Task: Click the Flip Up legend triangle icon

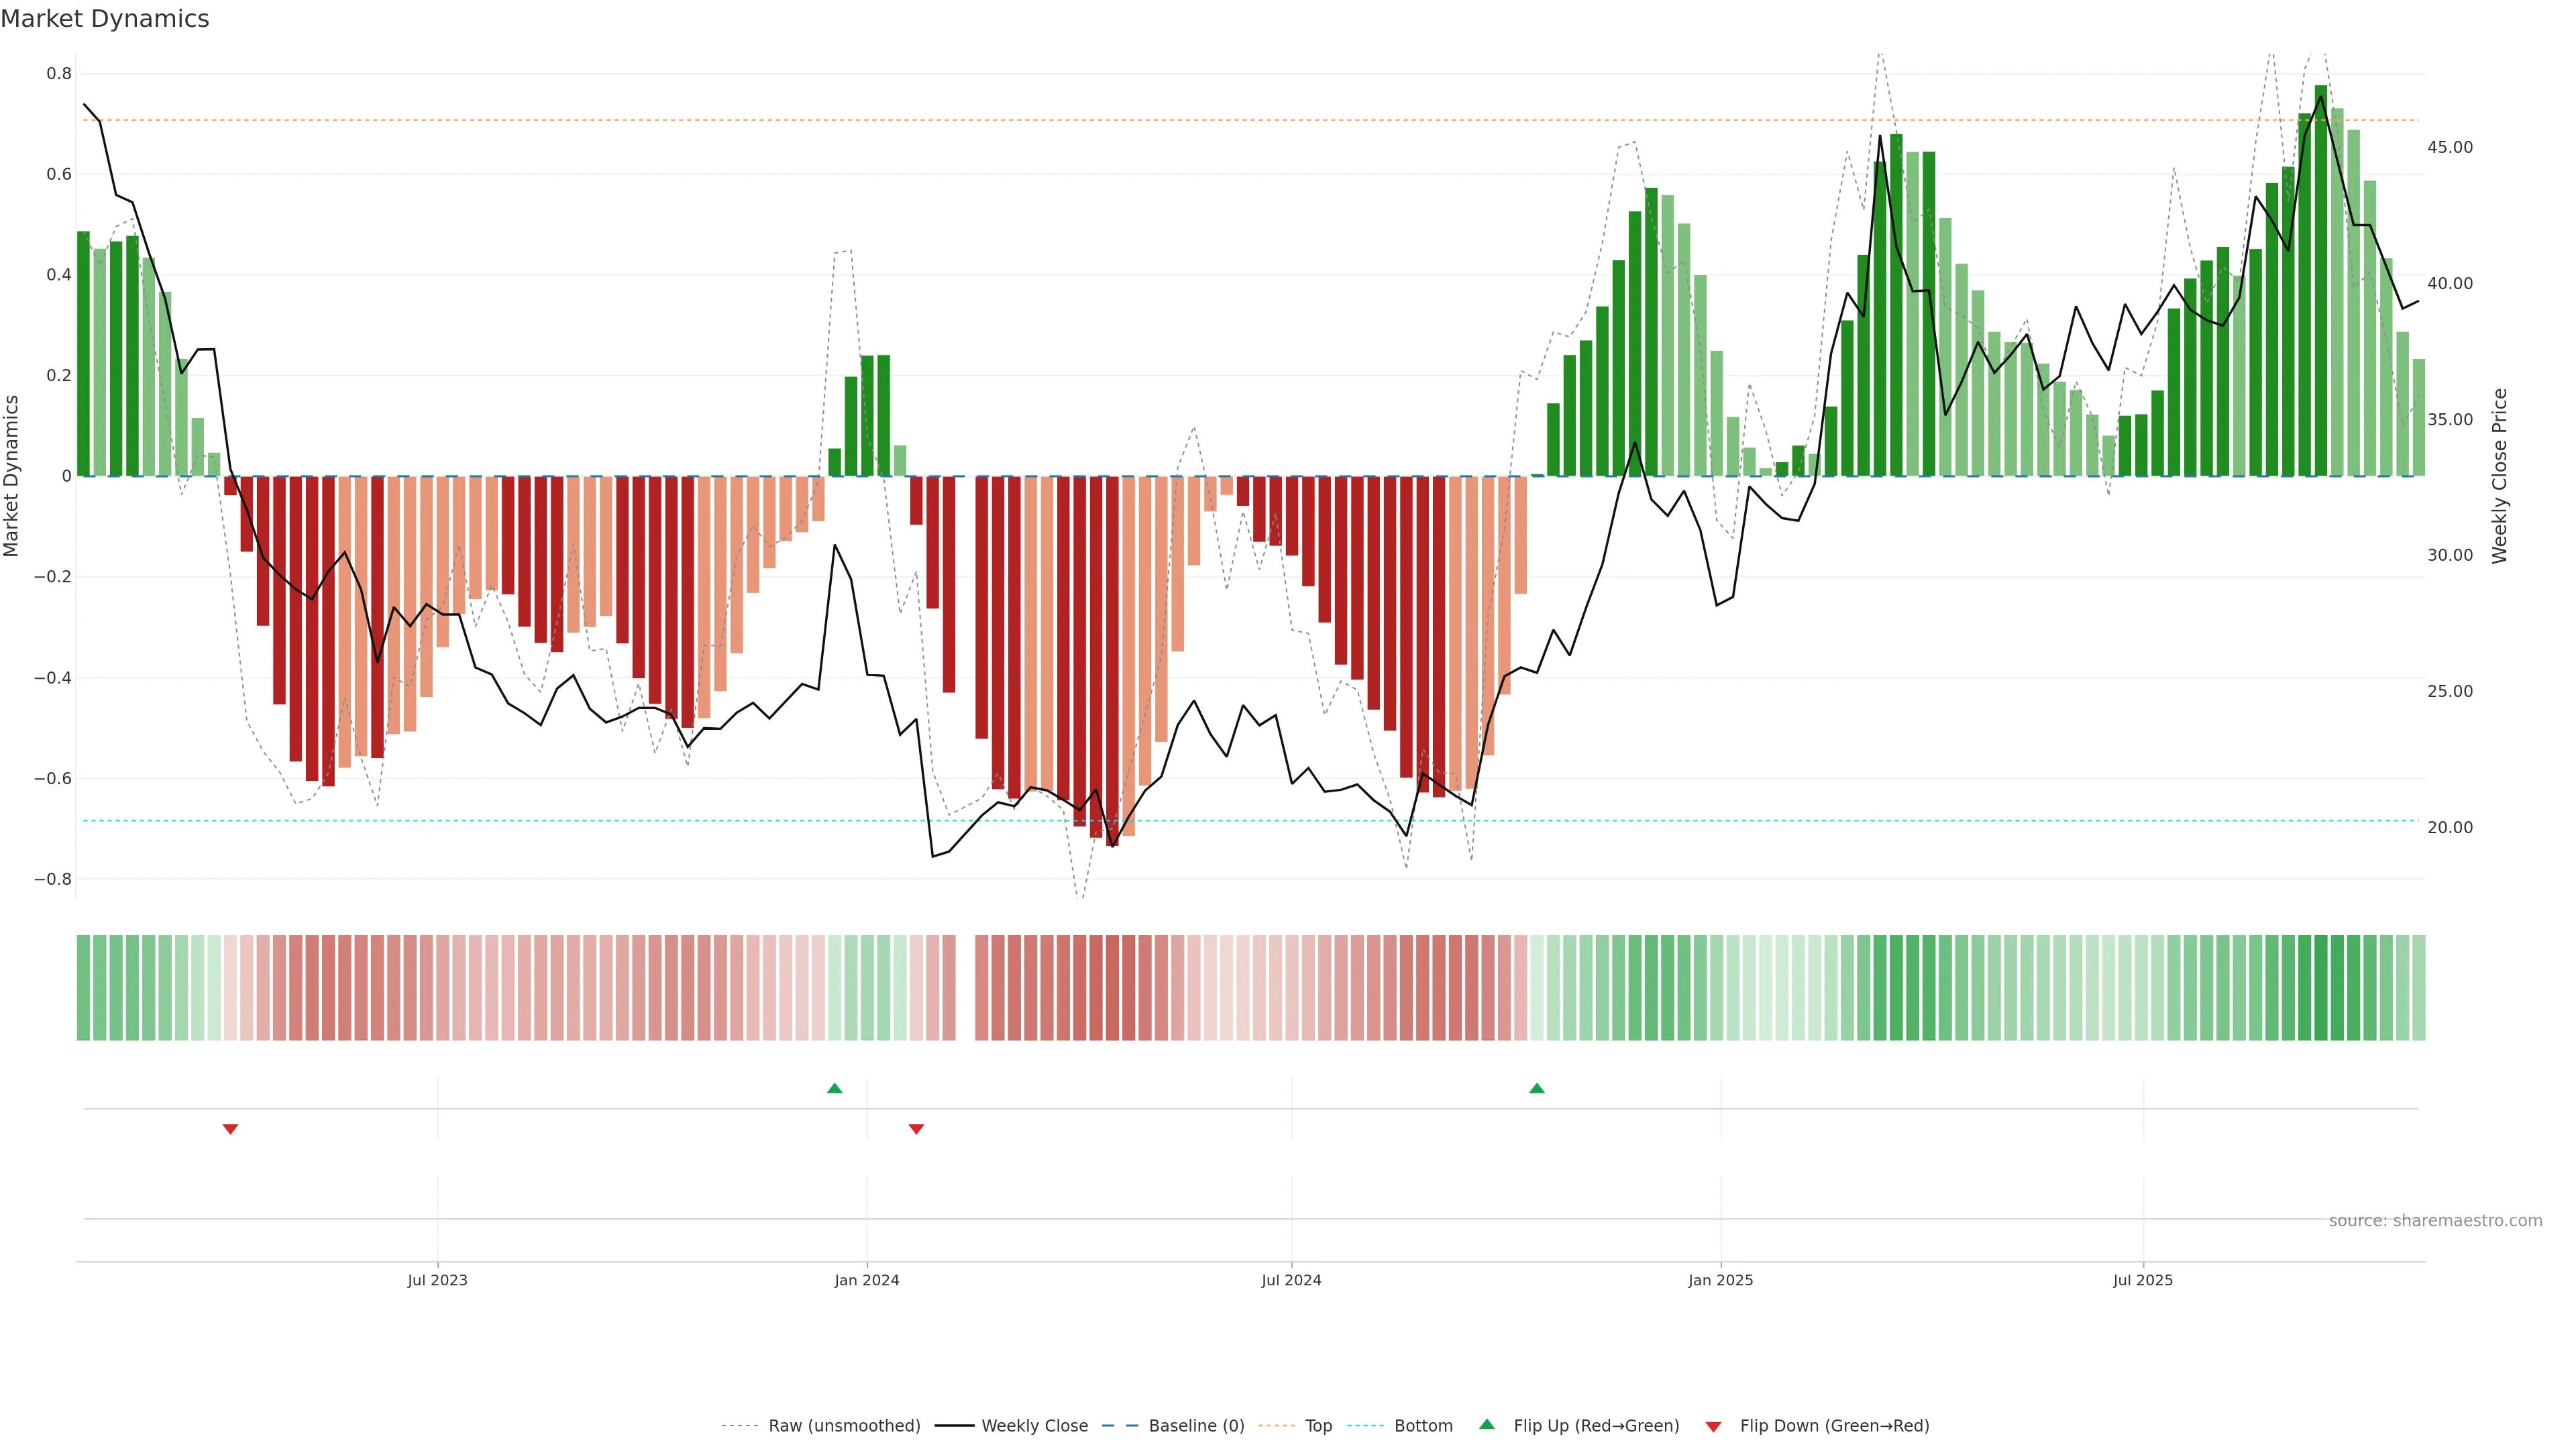Action: coord(1487,1424)
